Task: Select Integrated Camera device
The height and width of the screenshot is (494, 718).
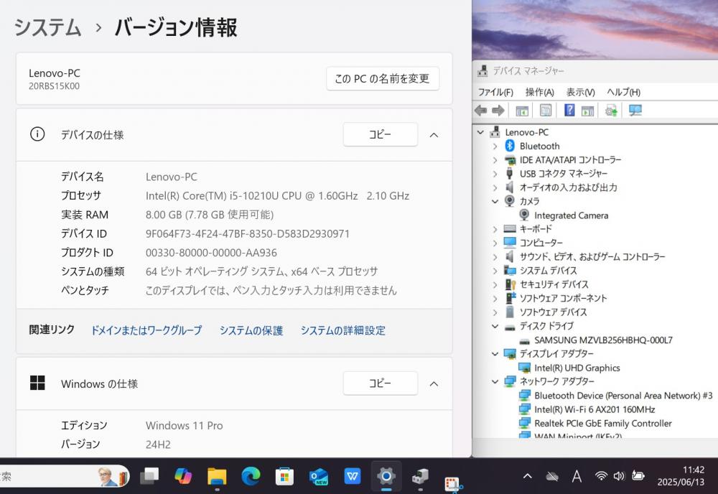Action: pos(571,215)
